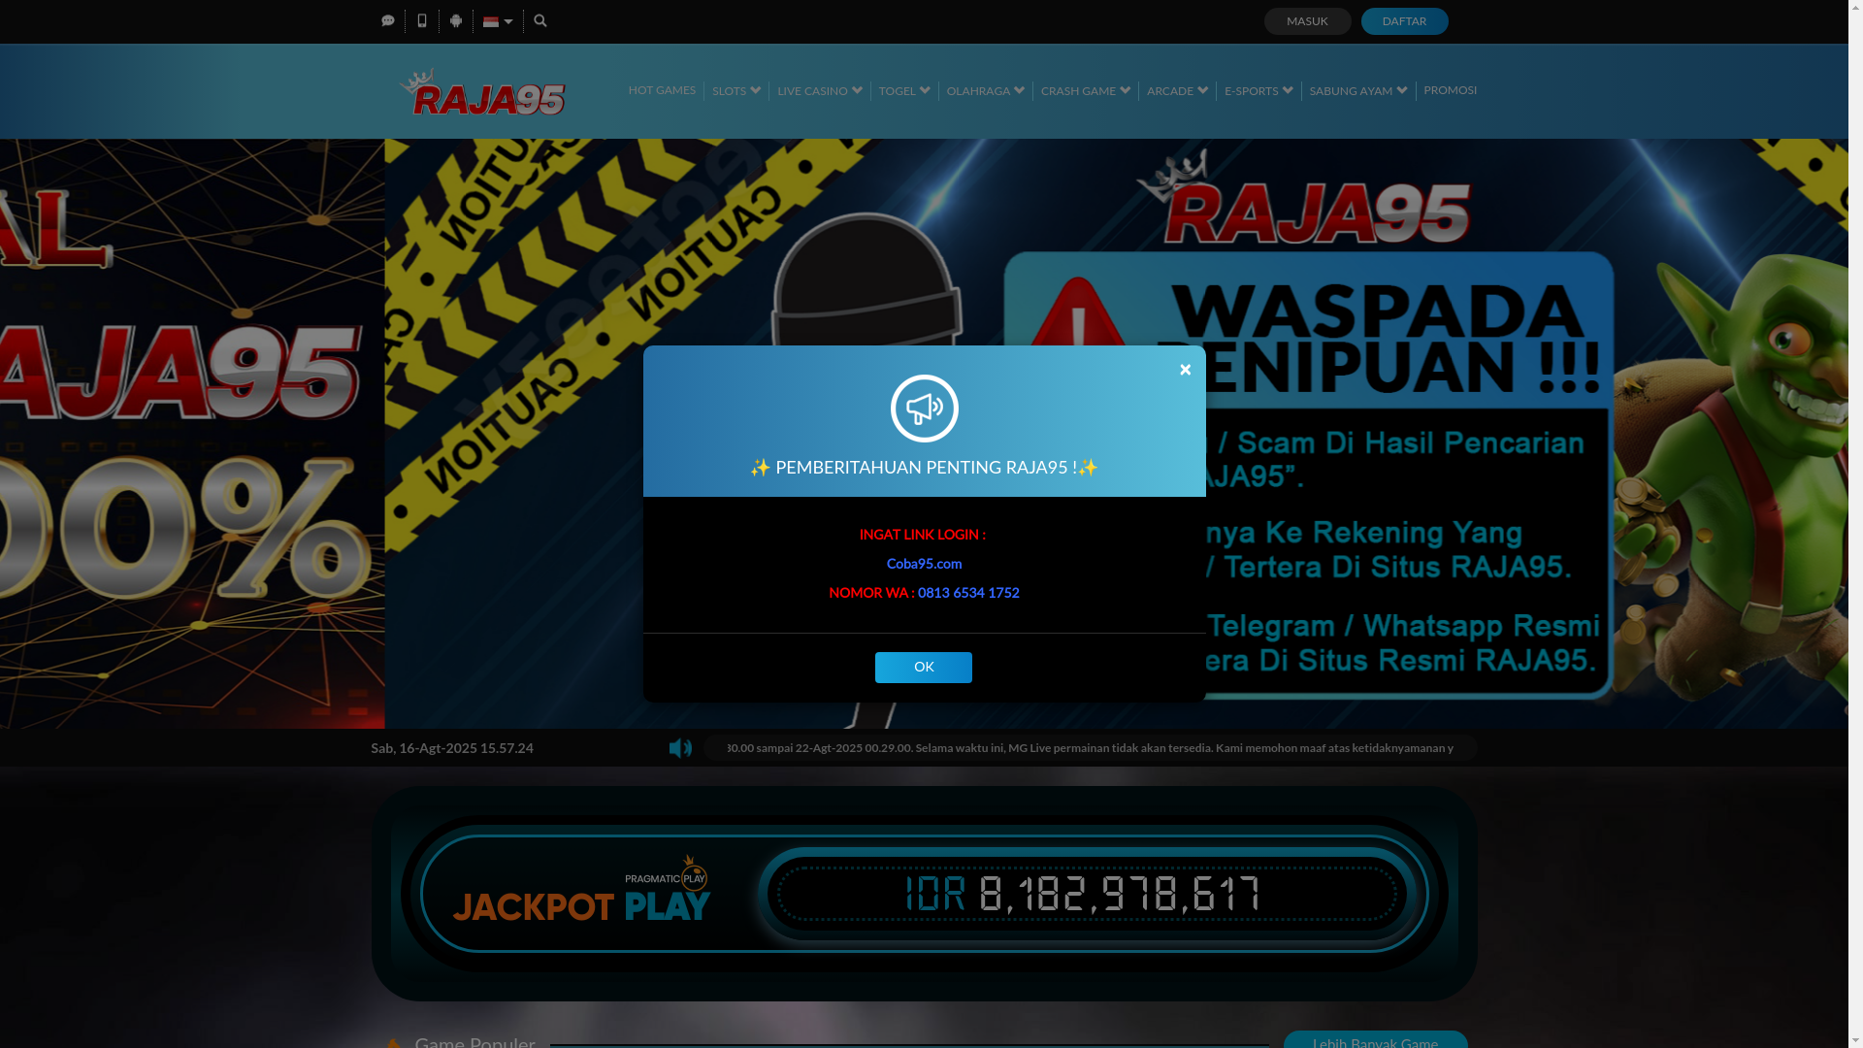Open the PROMOSI menu item
The image size is (1863, 1048).
point(1451,90)
